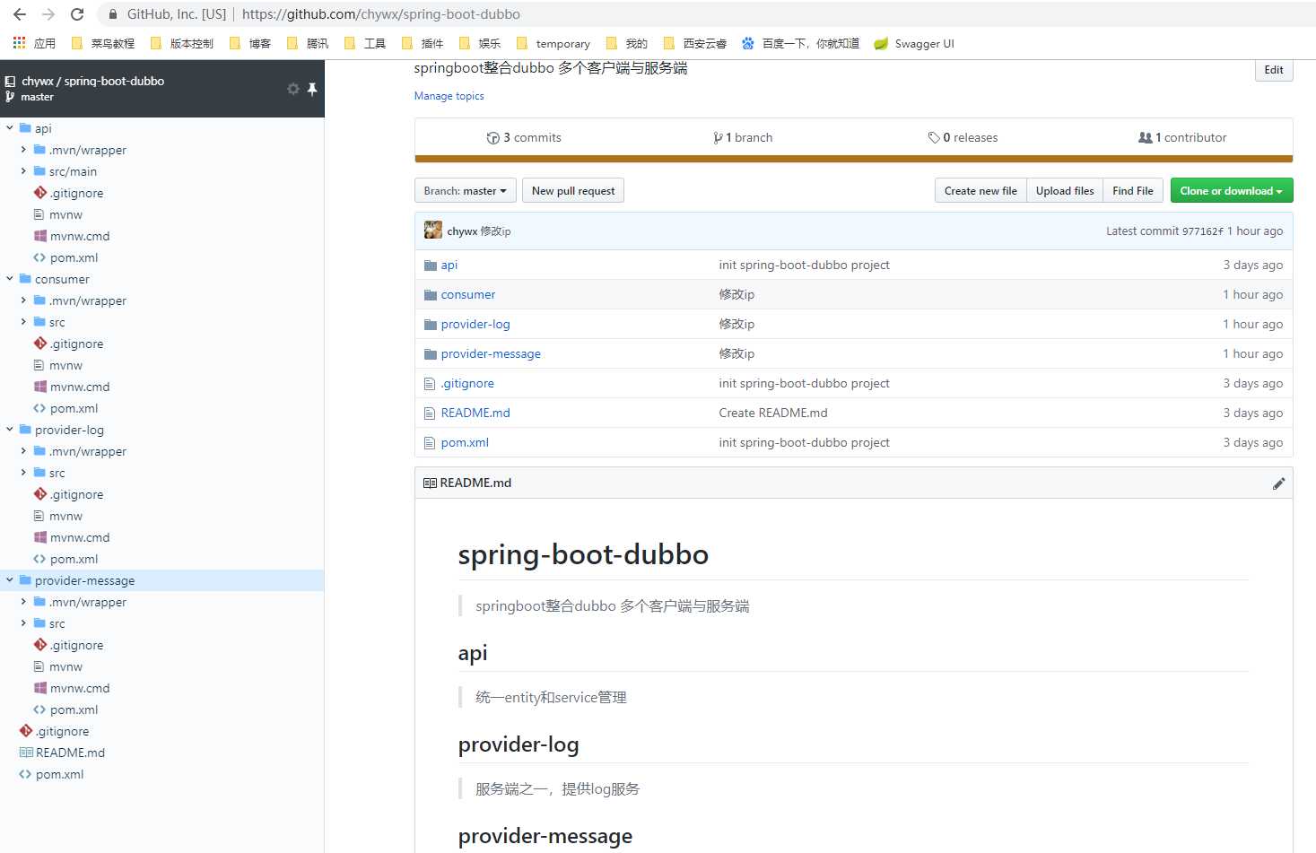1316x853 pixels.
Task: Click the .gitignore link in file list
Action: click(467, 384)
